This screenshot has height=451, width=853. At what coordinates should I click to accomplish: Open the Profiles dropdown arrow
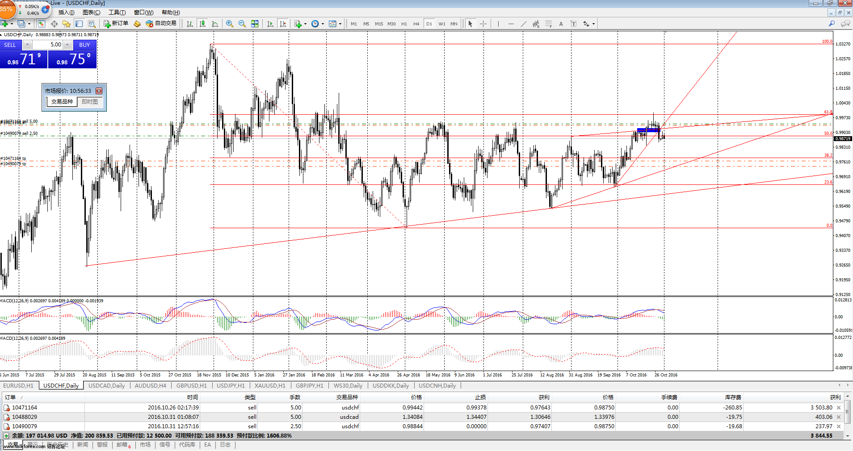[29, 24]
